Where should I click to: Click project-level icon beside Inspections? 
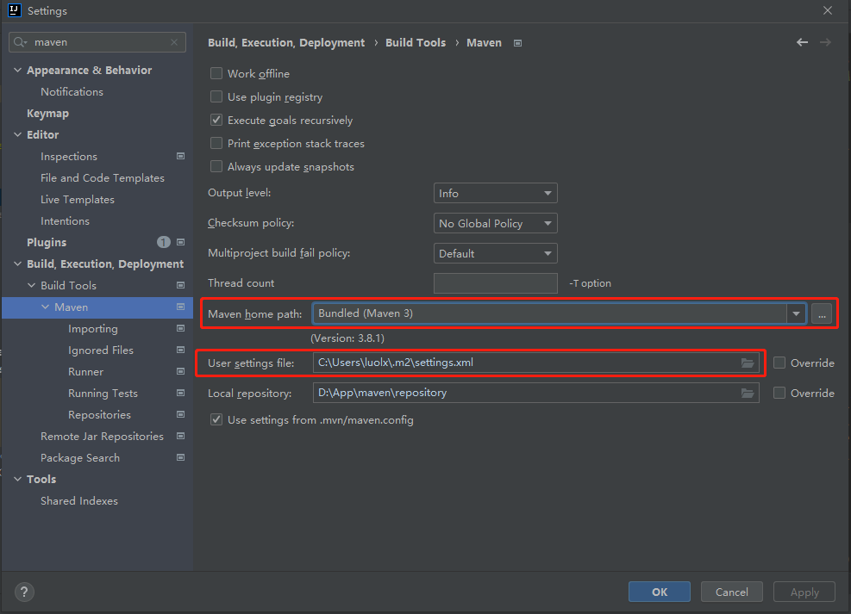pos(181,156)
